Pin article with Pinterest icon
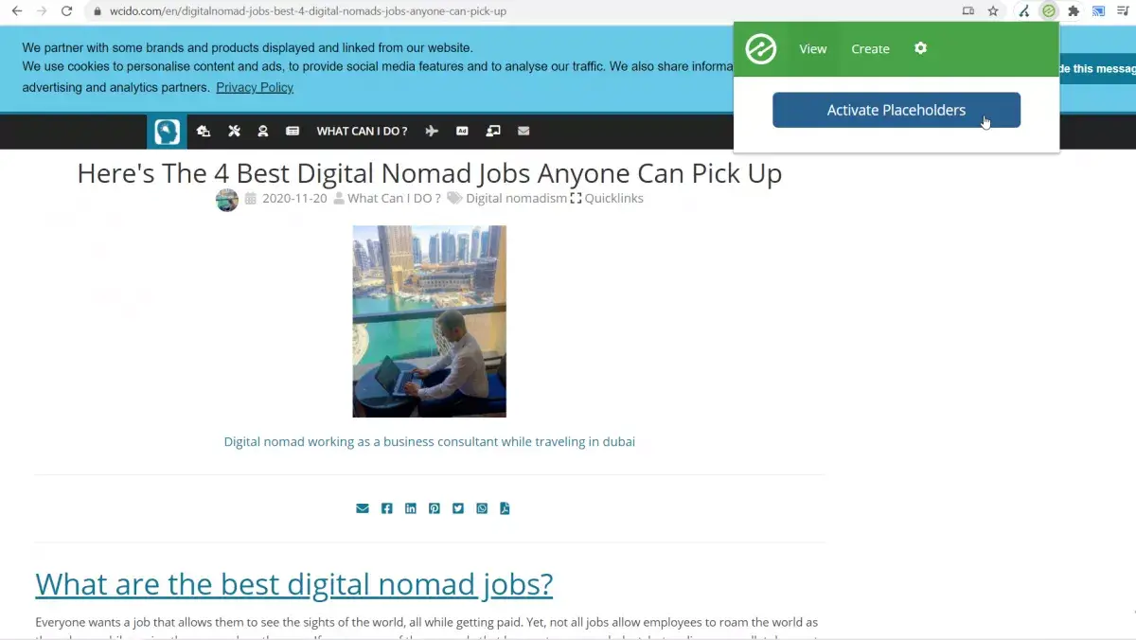The height and width of the screenshot is (640, 1136). pyautogui.click(x=434, y=508)
